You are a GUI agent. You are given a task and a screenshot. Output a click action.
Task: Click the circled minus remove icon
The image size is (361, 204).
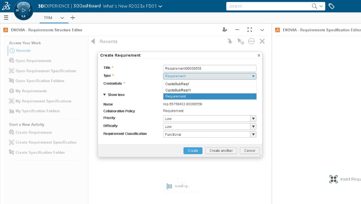[252, 41]
